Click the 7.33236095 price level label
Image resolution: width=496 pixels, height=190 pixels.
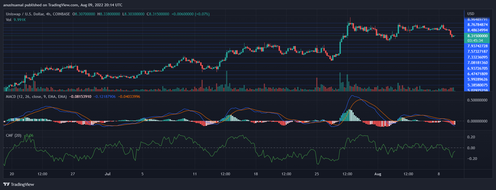[477, 57]
